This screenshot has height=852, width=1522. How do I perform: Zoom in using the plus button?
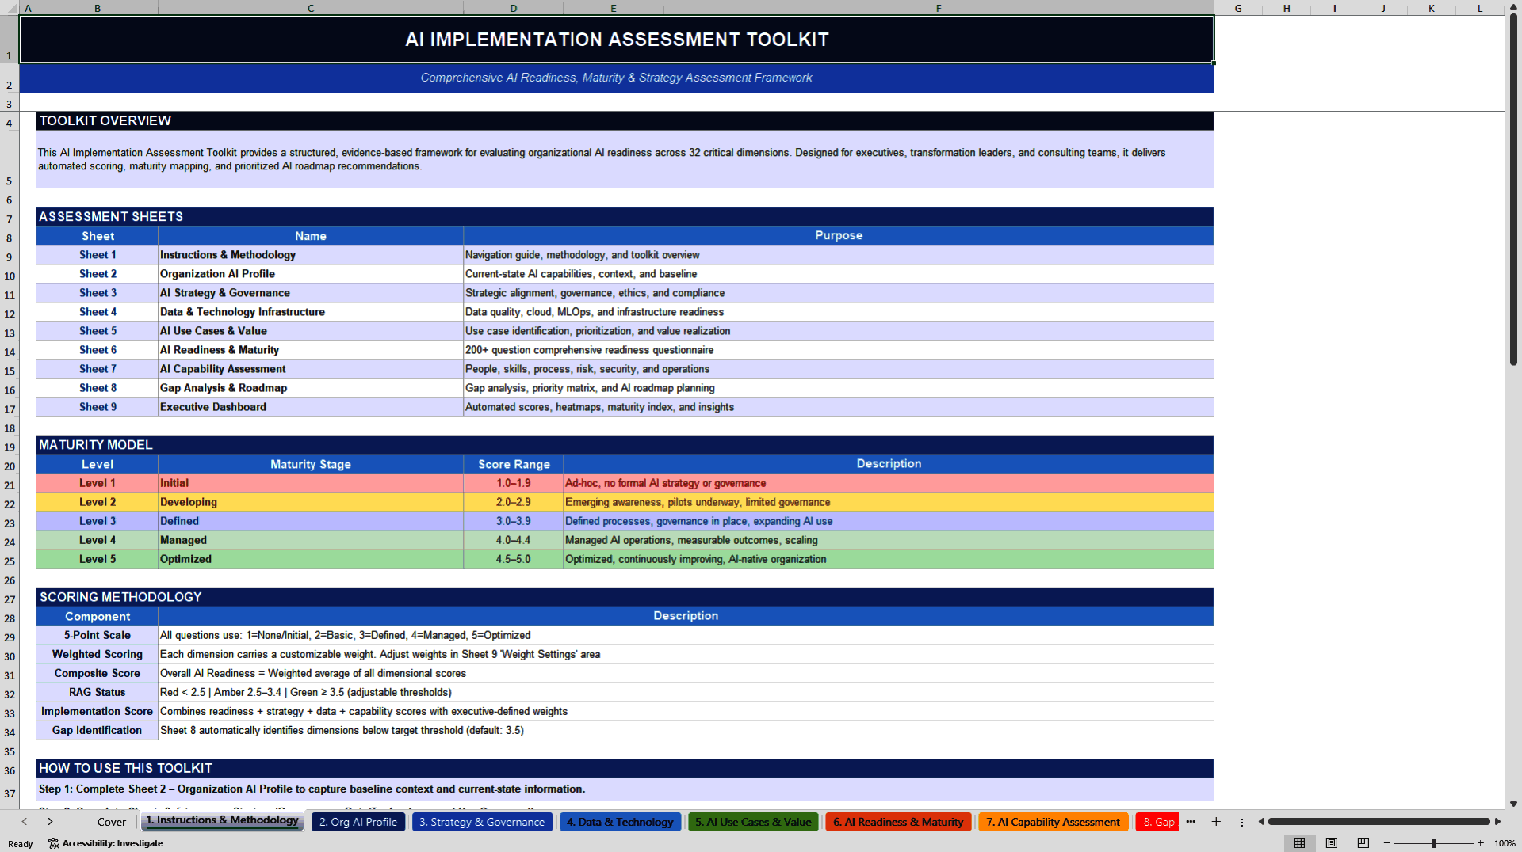pyautogui.click(x=1480, y=843)
